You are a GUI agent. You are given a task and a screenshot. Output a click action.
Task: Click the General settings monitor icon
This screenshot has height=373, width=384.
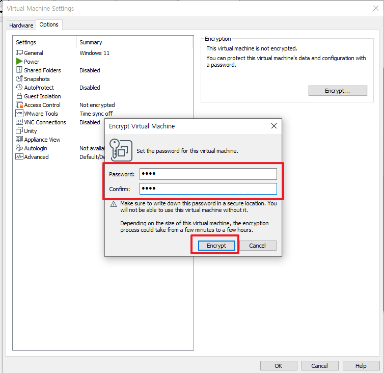tap(19, 52)
